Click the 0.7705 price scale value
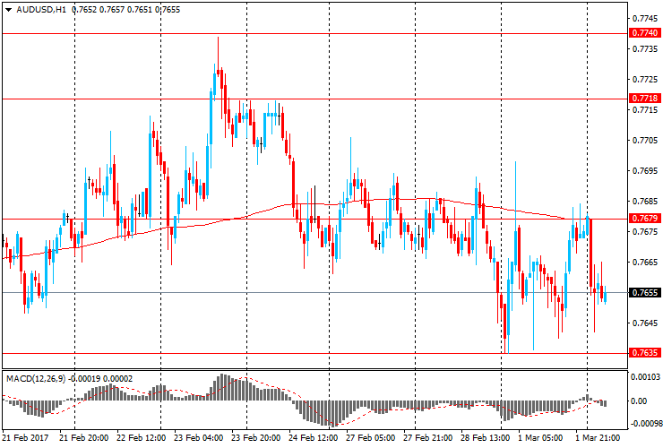 (x=645, y=141)
